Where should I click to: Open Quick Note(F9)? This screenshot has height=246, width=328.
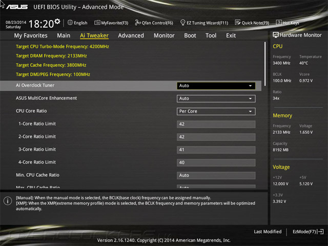pyautogui.click(x=252, y=23)
